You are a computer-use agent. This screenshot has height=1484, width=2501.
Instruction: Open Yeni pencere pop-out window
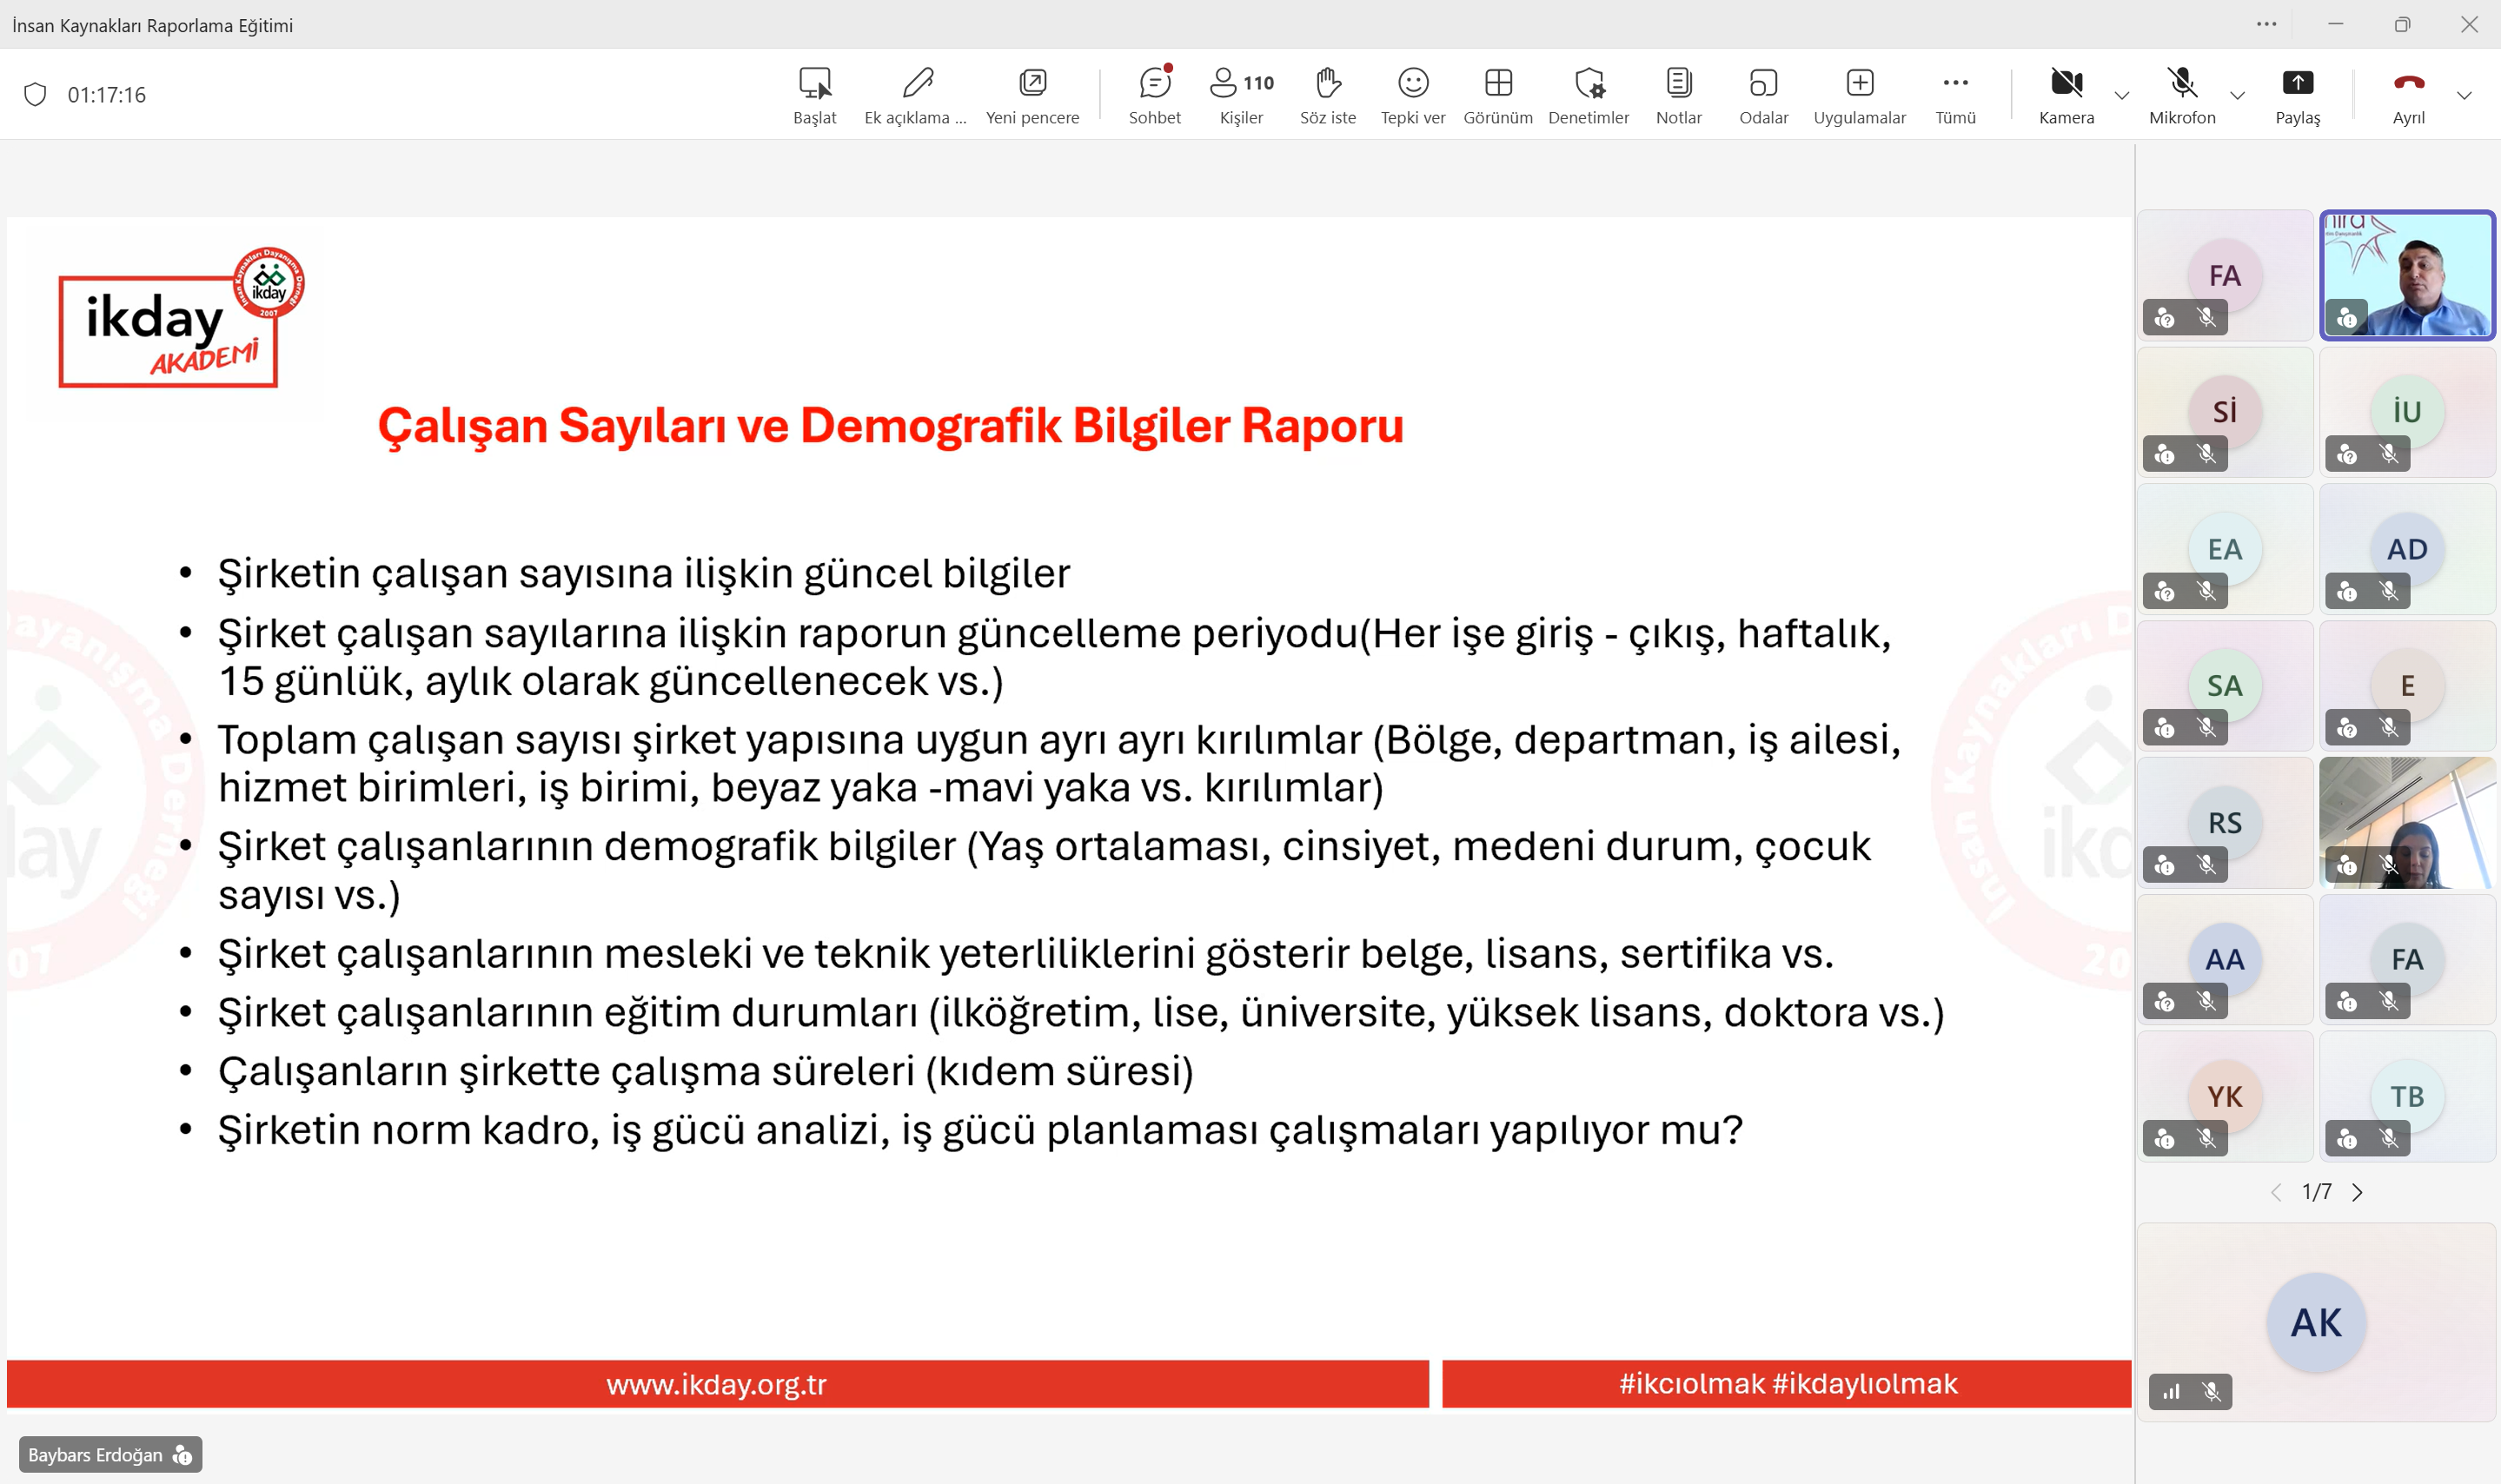point(1032,96)
